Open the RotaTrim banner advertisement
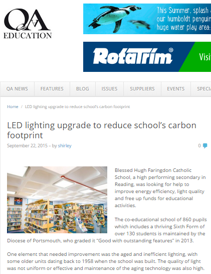 point(147,57)
